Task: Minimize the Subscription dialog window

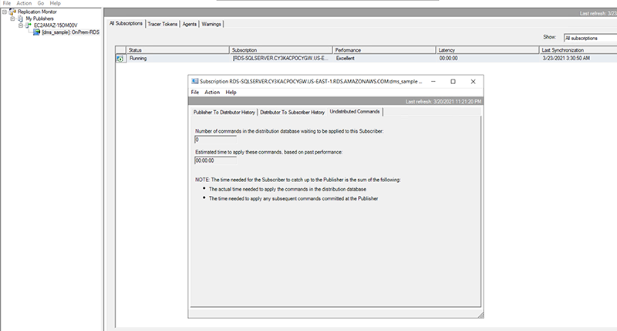Action: click(432, 81)
